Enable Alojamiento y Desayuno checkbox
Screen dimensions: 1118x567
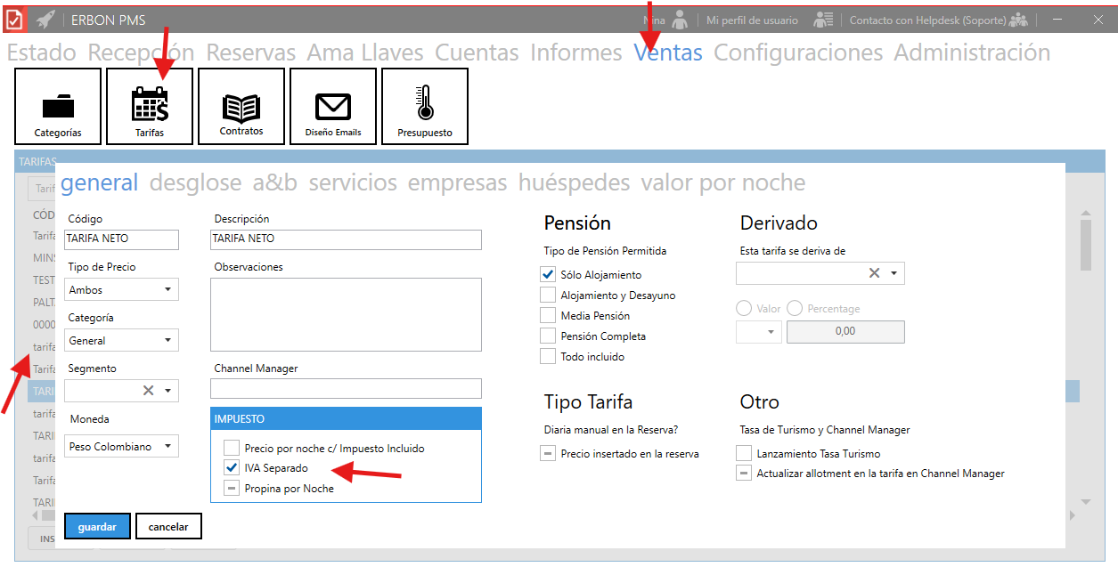pos(548,296)
